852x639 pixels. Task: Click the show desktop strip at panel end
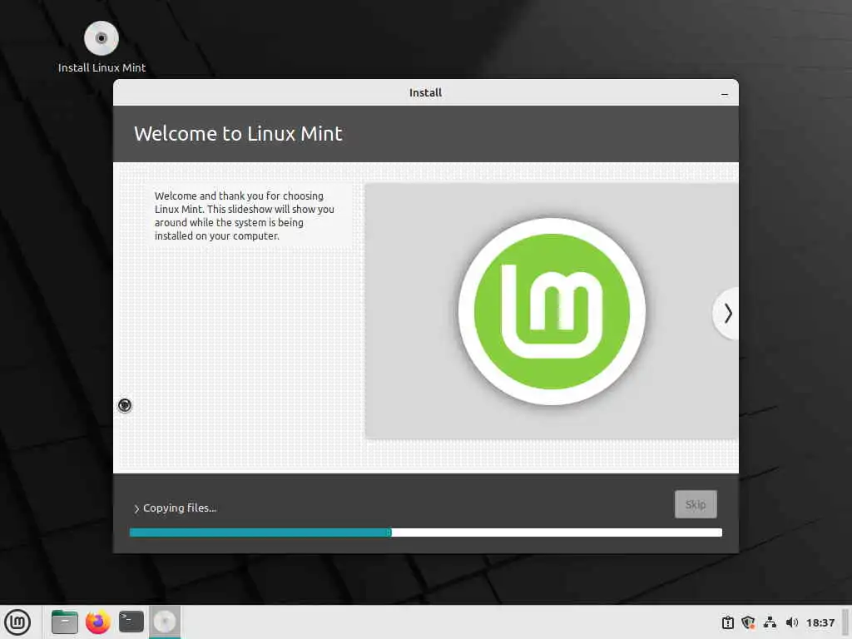[x=845, y=622]
